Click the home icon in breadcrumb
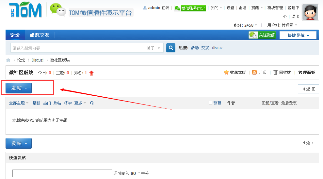The width and height of the screenshot is (323, 179). [8, 60]
